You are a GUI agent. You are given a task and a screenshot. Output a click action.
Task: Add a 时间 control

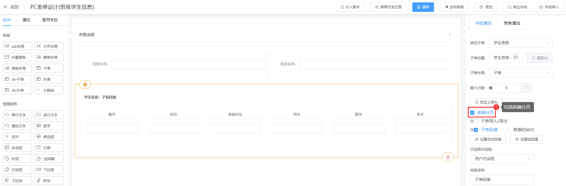tap(18, 159)
